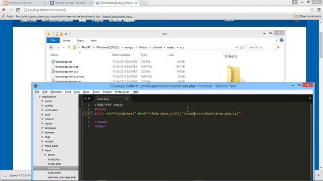Close the localhost/tutorial browser tab

(45, 3)
